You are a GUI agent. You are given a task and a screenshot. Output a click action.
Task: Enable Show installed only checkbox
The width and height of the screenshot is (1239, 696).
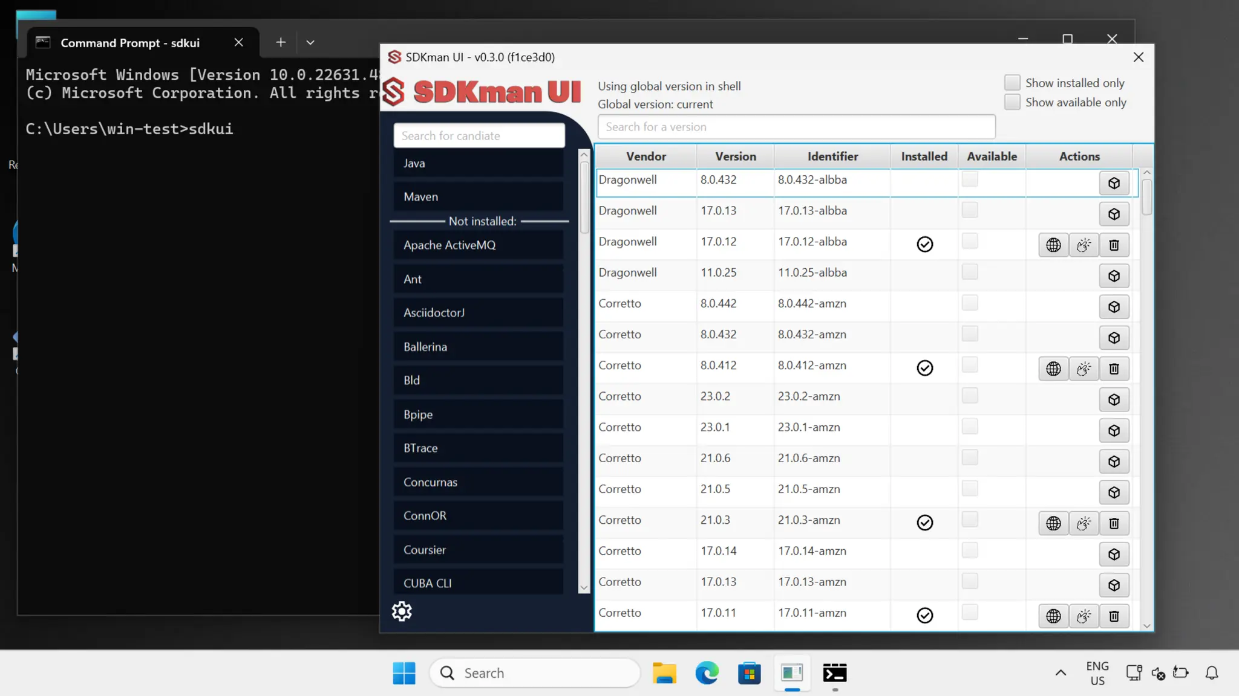point(1012,83)
